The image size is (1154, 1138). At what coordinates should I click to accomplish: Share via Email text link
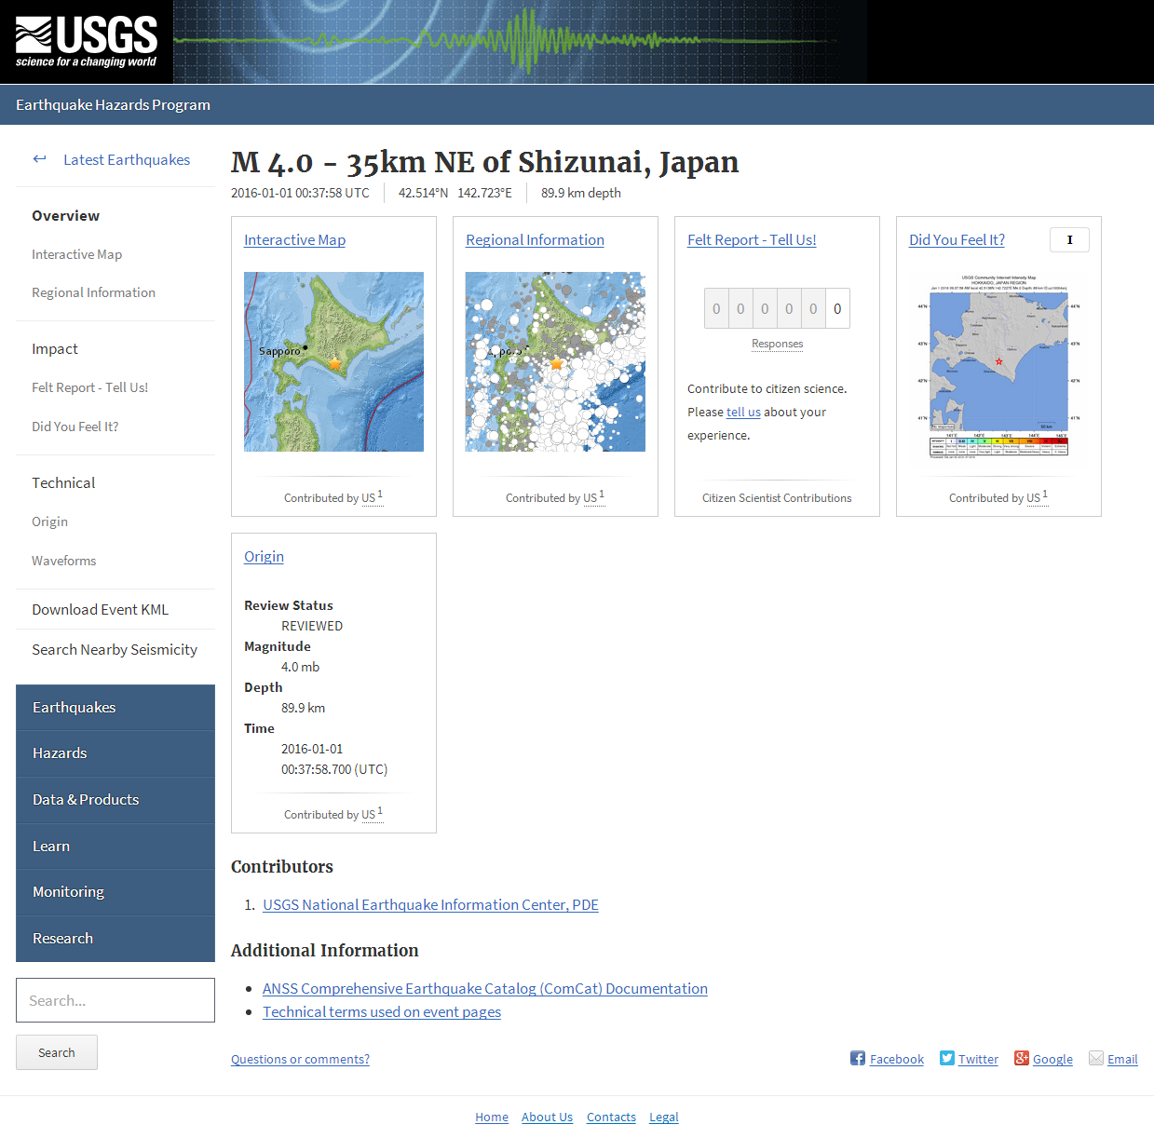1122,1059
